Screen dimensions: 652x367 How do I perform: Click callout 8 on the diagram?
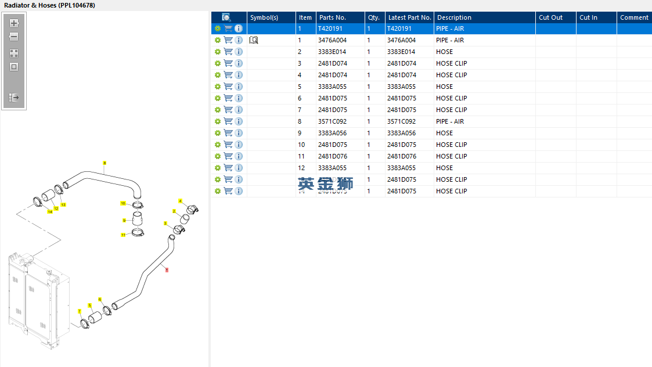[105, 163]
